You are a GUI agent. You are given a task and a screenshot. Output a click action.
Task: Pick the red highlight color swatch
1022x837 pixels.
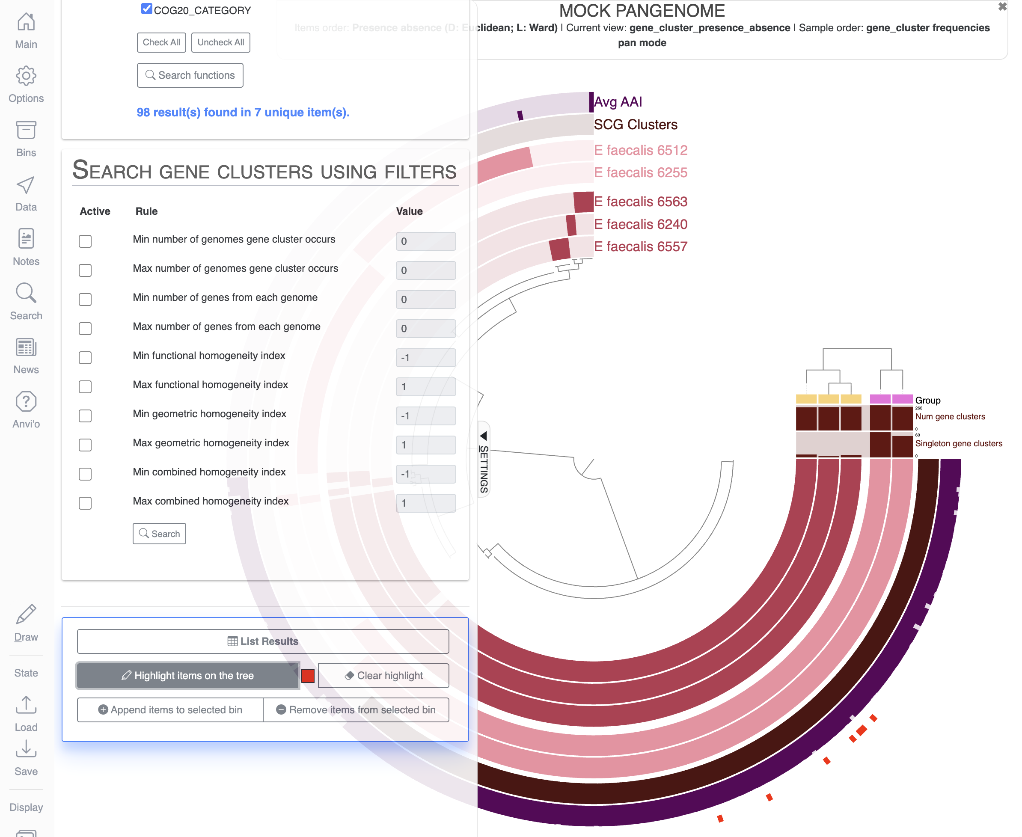(x=308, y=676)
